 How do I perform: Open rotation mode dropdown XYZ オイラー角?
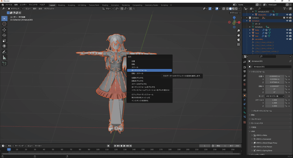(x=275, y=96)
